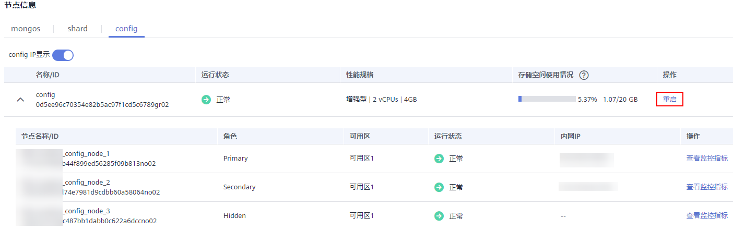This screenshot has height=230, width=733.
Task: Switch to the shard tab
Action: coord(77,29)
